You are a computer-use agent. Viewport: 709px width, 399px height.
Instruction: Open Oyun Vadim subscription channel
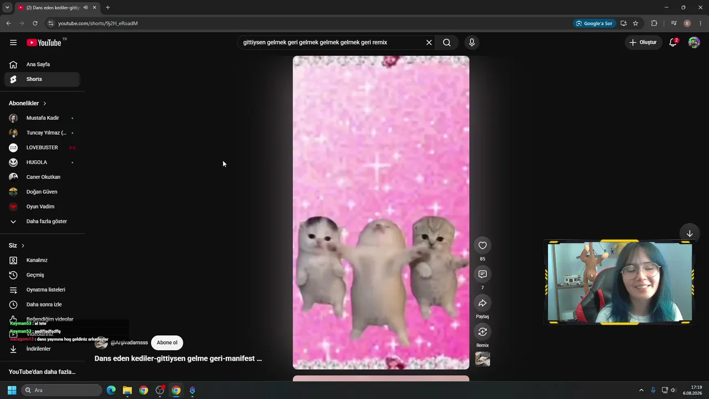tap(42, 207)
